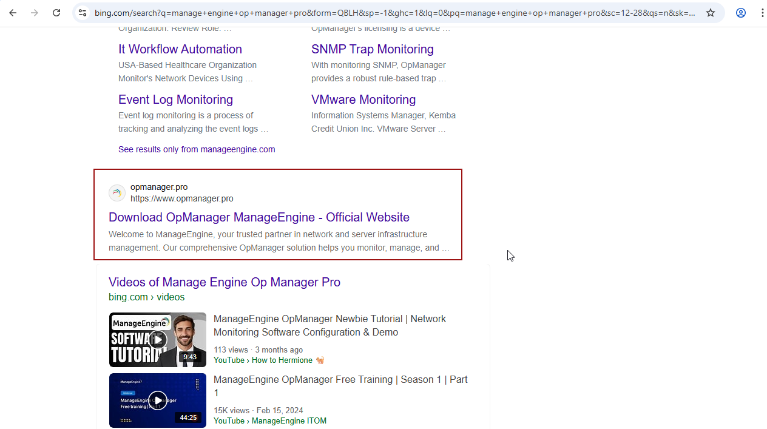The width and height of the screenshot is (767, 429).
Task: Click the browser forward arrow
Action: [35, 13]
